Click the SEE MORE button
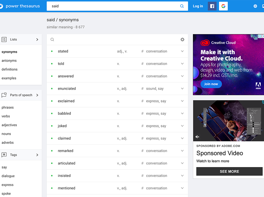Viewport: 264px width, 197px height. (229, 171)
